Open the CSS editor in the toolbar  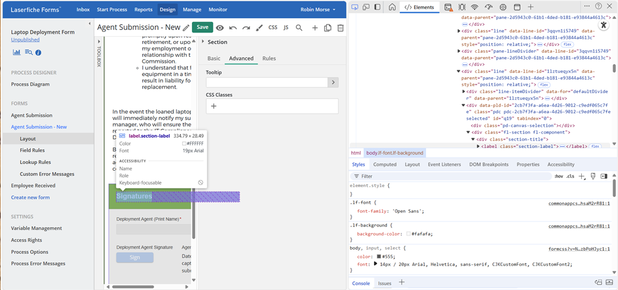tap(273, 28)
